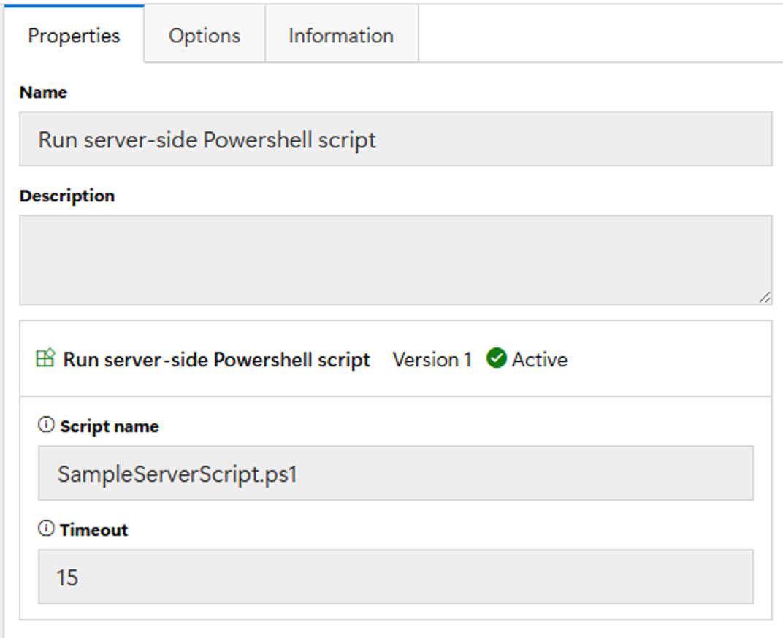
Task: Select the SampleServerScript.ps1 script name field
Action: (x=395, y=474)
